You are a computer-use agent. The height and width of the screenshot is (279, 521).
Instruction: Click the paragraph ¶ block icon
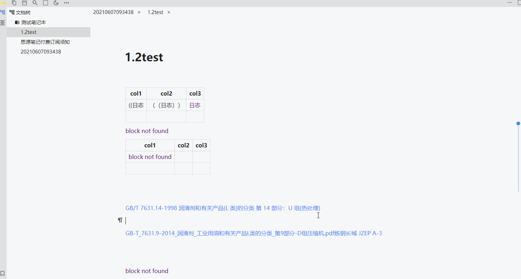coord(120,220)
